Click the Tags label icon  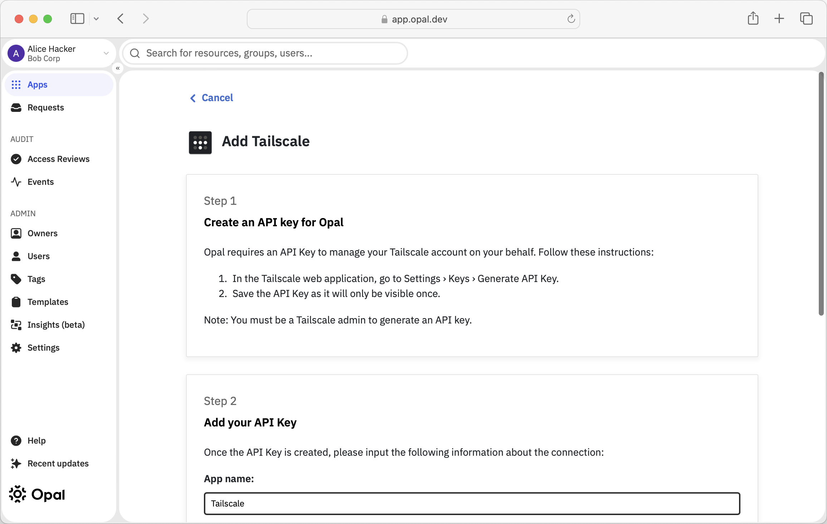click(16, 279)
